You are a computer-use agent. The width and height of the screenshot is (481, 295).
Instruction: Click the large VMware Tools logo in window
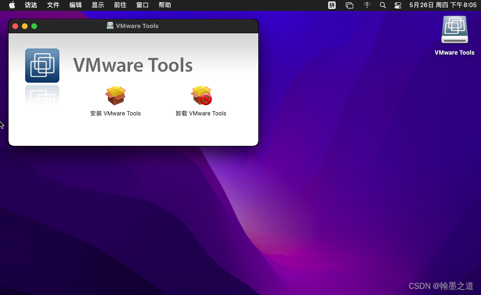click(x=42, y=66)
